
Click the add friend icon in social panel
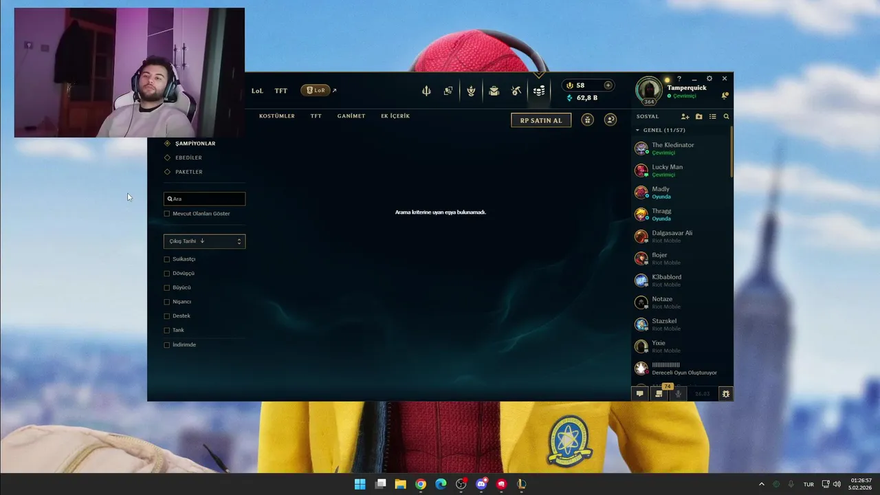click(x=685, y=117)
